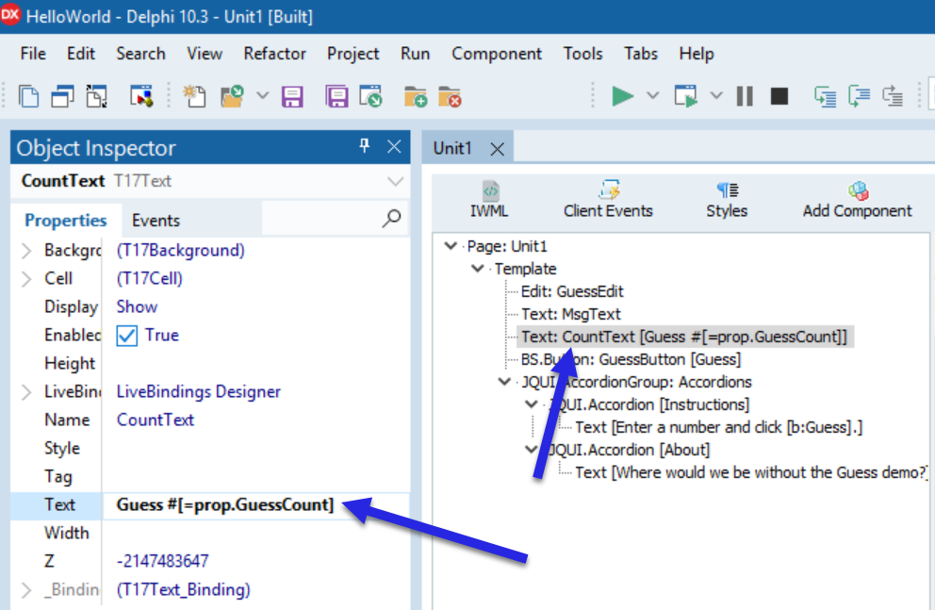Expand the Background property
Screen dimensions: 935x610
tap(26, 251)
